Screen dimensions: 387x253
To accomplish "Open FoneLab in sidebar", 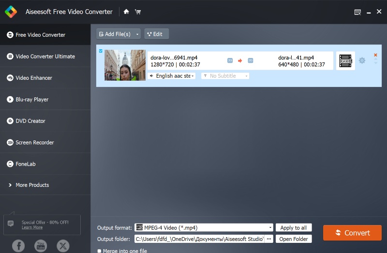I will click(x=45, y=164).
